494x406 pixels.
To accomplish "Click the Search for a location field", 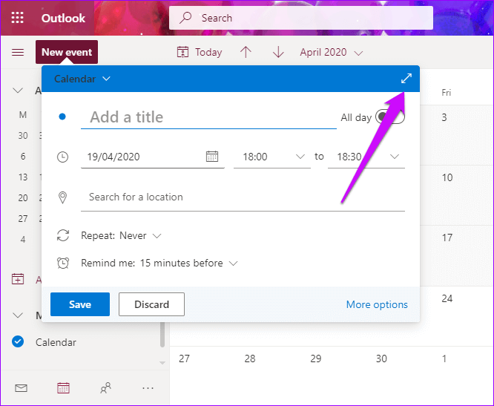I will click(x=243, y=197).
